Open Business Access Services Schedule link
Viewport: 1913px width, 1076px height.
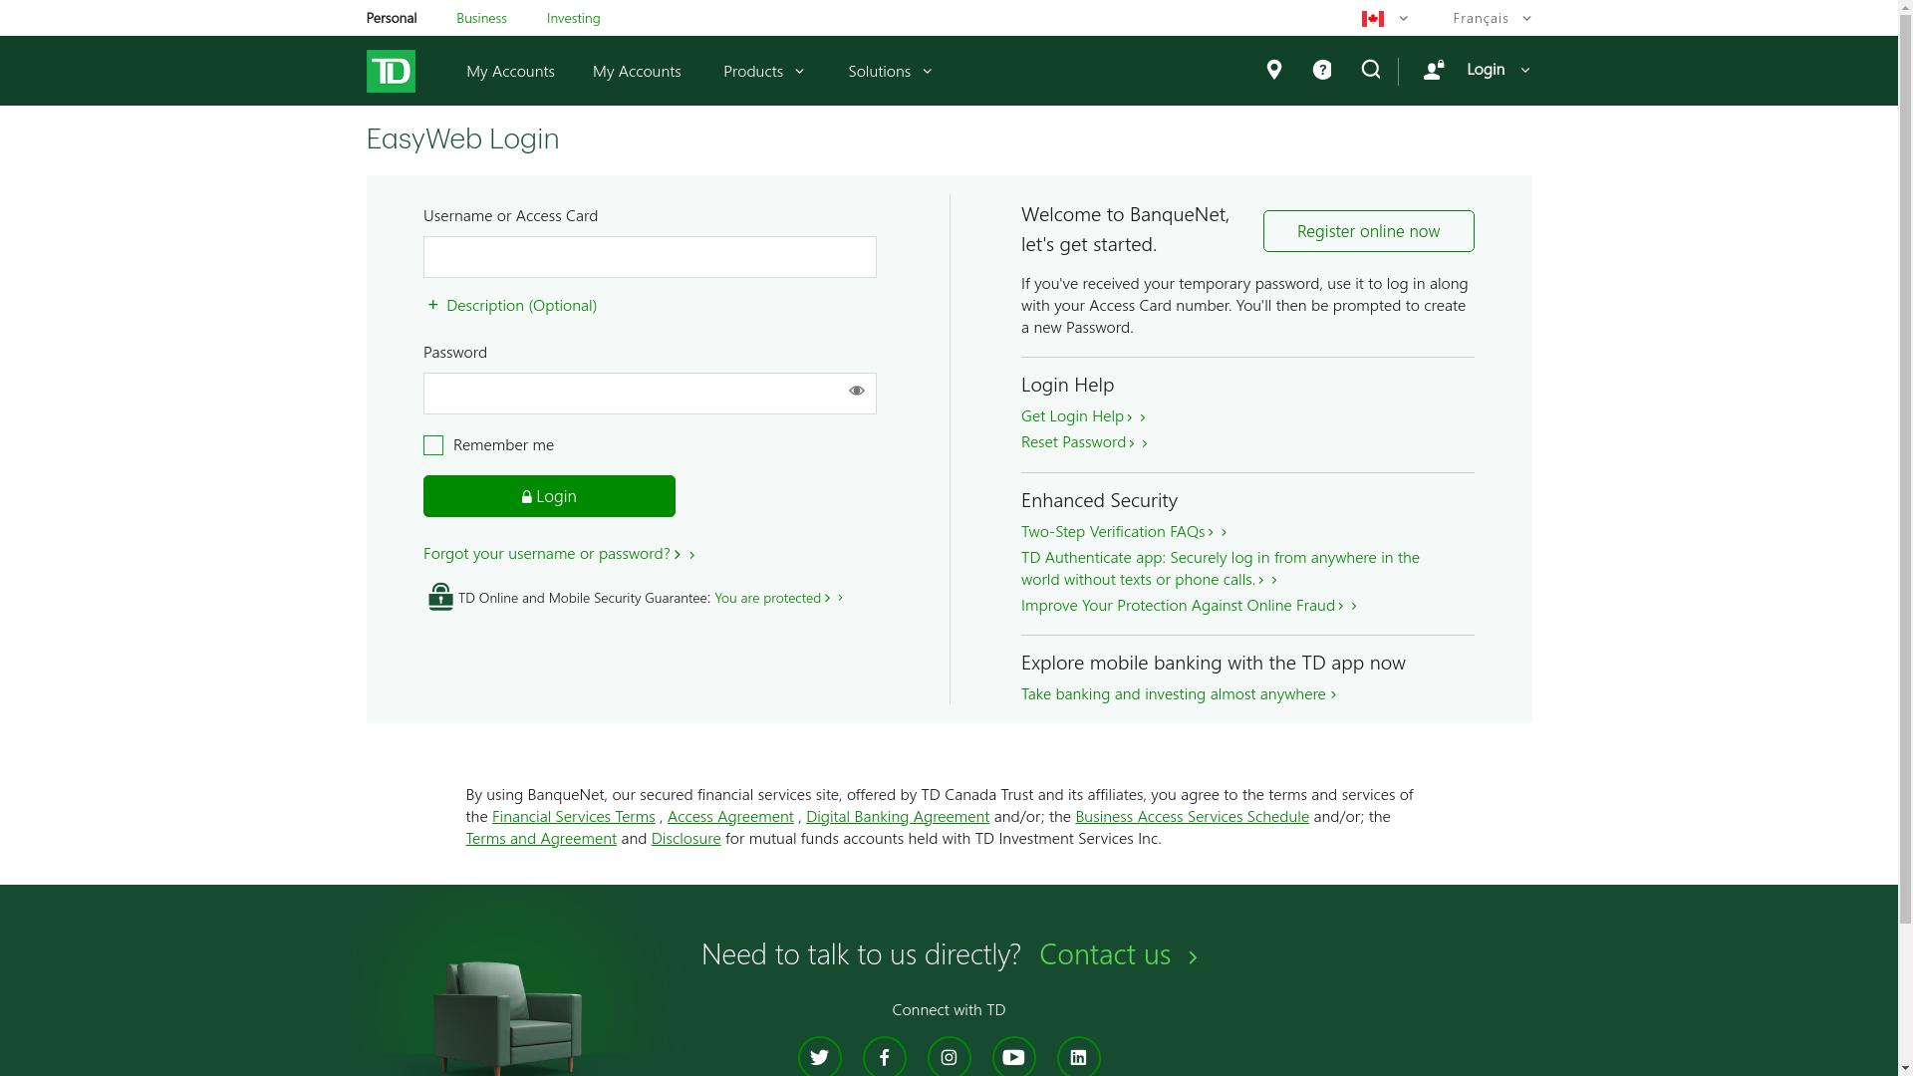click(1192, 816)
